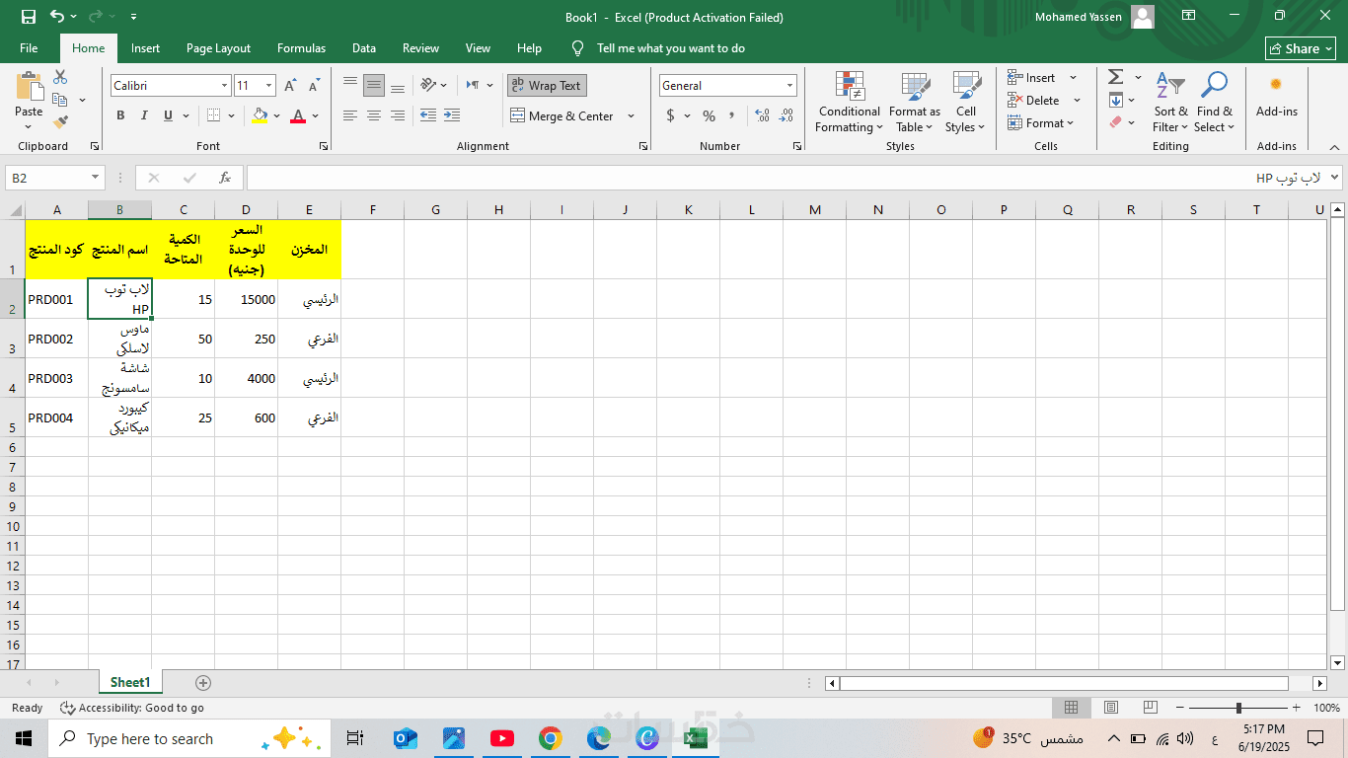This screenshot has height=758, width=1348.
Task: Click the Share button
Action: 1301,48
